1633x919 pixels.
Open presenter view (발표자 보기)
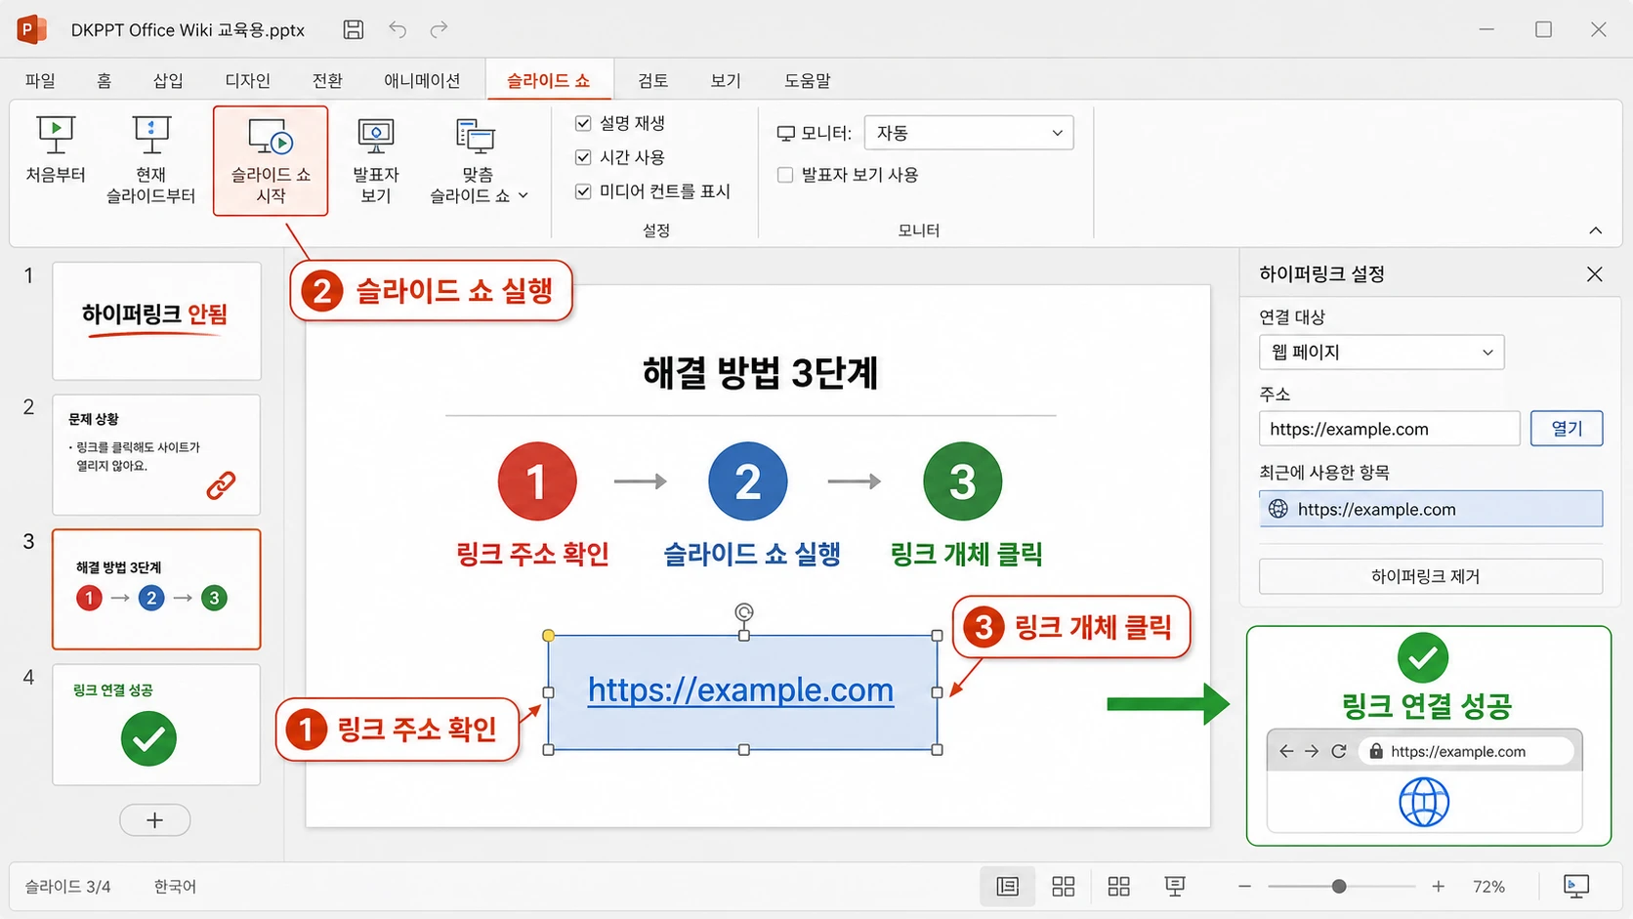[x=376, y=160]
